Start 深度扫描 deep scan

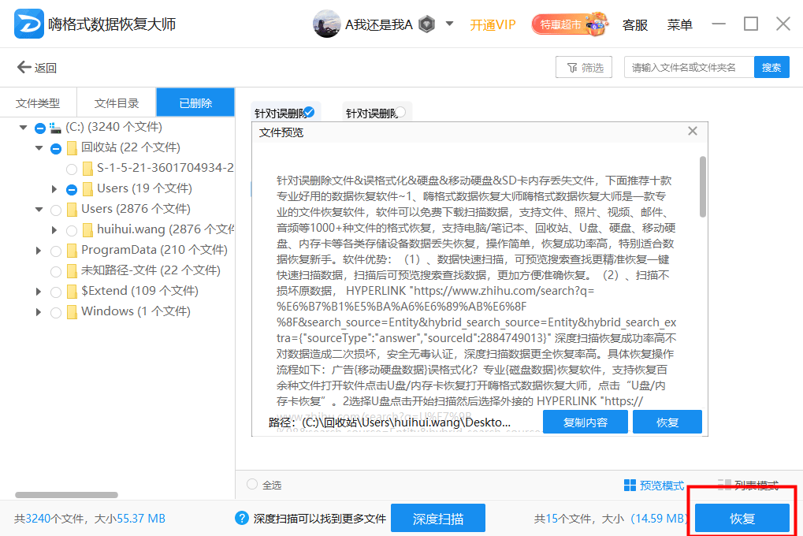point(438,519)
